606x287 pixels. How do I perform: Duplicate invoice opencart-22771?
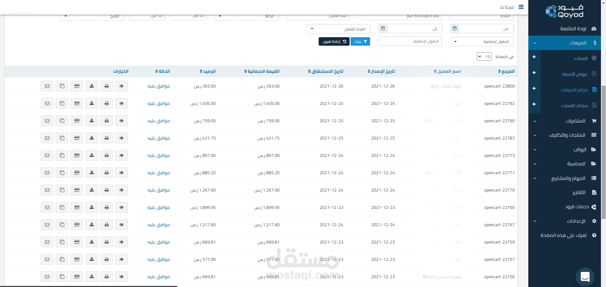pyautogui.click(x=62, y=173)
